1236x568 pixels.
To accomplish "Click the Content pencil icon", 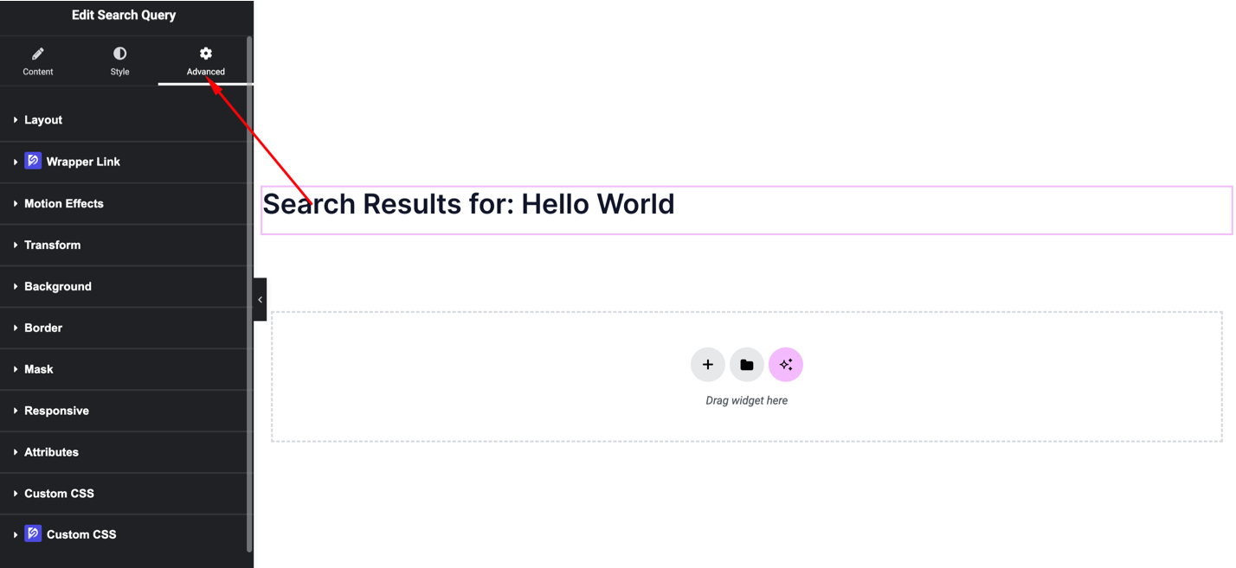I will (x=38, y=54).
